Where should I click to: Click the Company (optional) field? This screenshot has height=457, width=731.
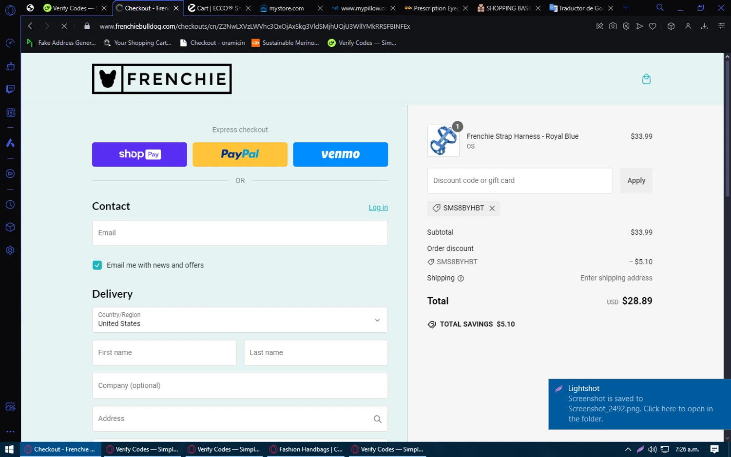(240, 386)
